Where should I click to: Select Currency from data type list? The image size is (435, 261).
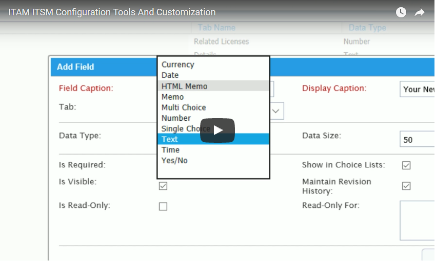178,64
